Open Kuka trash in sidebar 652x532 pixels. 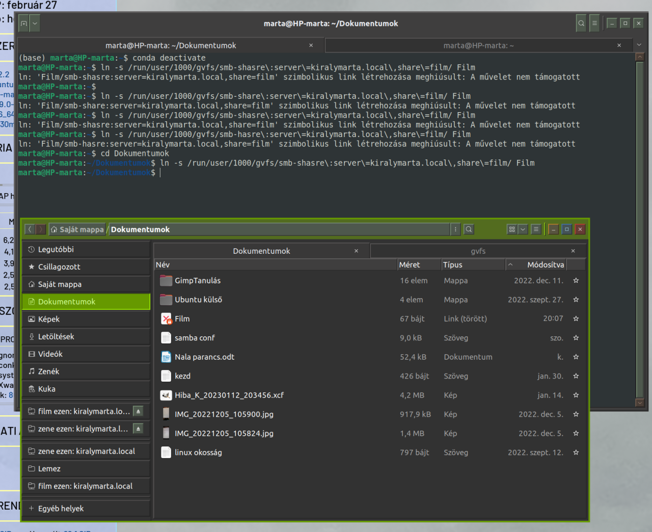[86, 389]
